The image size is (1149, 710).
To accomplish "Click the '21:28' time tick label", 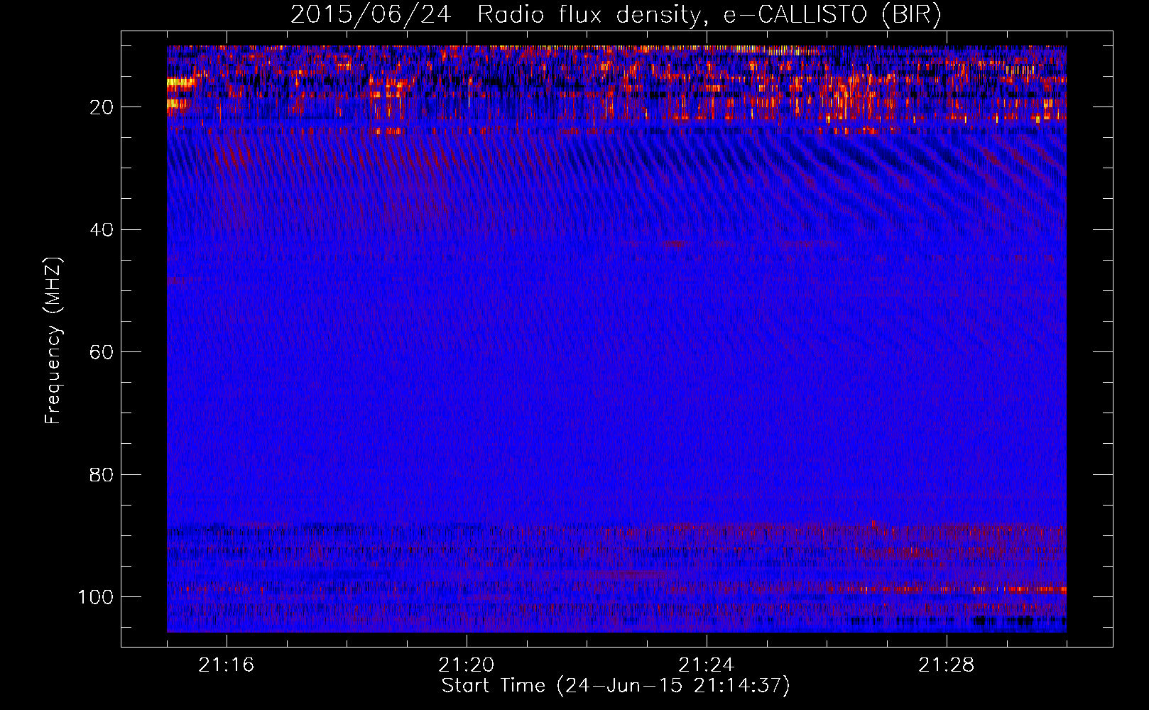I will point(946,665).
